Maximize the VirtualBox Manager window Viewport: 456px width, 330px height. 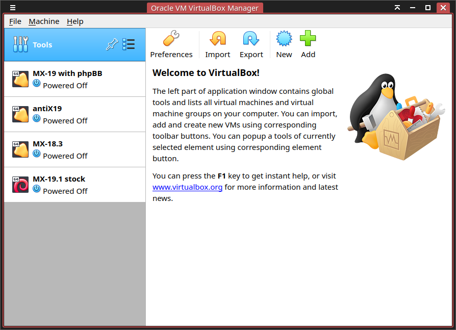pos(428,8)
